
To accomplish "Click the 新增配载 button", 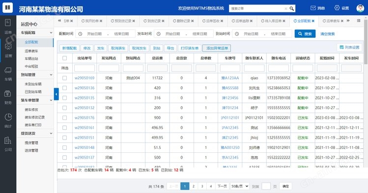I will point(69,48).
